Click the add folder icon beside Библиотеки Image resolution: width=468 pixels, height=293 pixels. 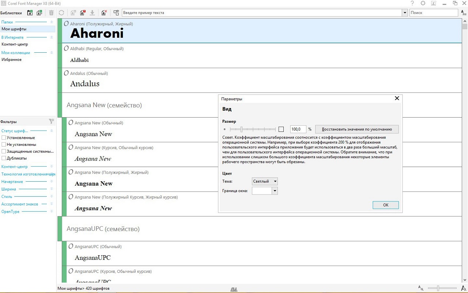coord(30,13)
